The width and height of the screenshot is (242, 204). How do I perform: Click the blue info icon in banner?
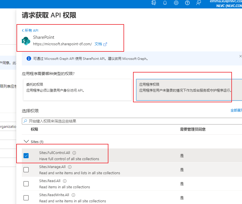29,58
